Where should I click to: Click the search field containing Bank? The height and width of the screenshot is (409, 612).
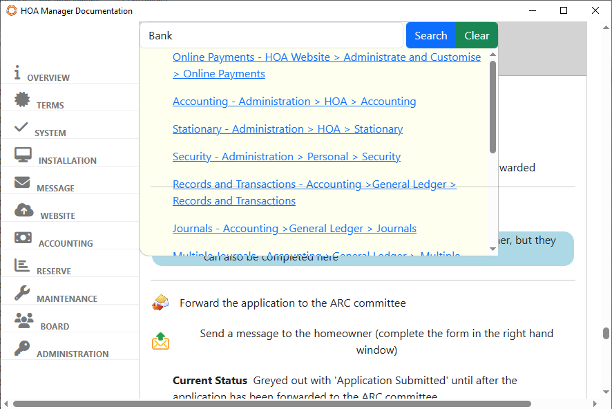pos(271,36)
